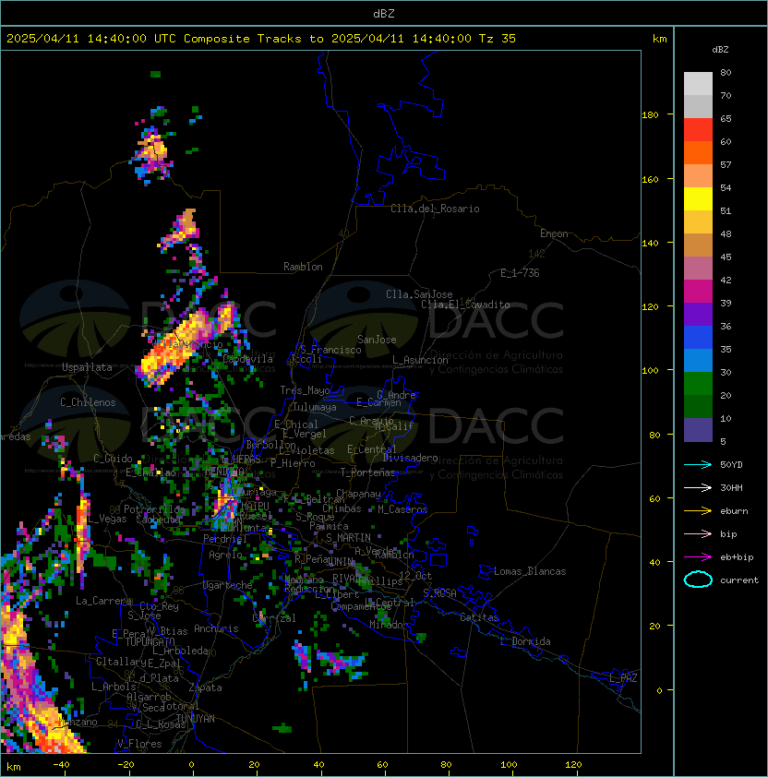Select the 'Agrelo' map label
This screenshot has width=768, height=777.
click(225, 555)
